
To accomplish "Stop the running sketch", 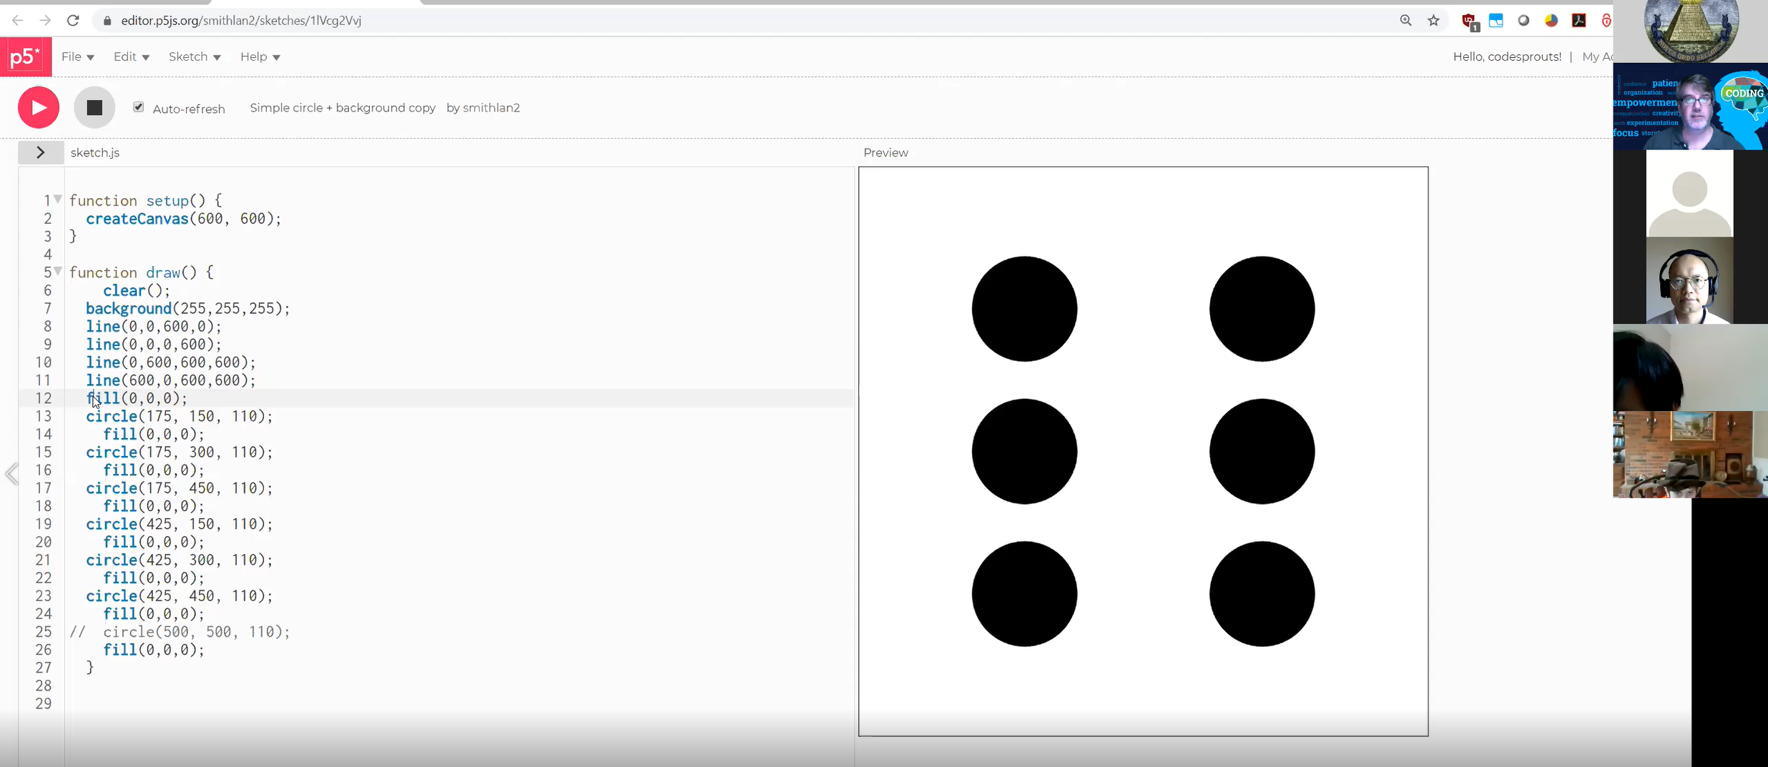I will click(94, 107).
